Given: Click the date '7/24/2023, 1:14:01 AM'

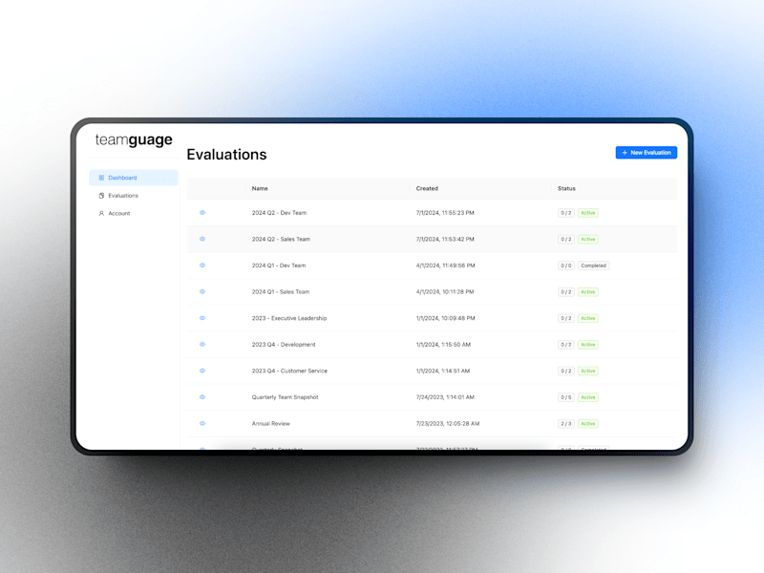Looking at the screenshot, I should pos(445,397).
